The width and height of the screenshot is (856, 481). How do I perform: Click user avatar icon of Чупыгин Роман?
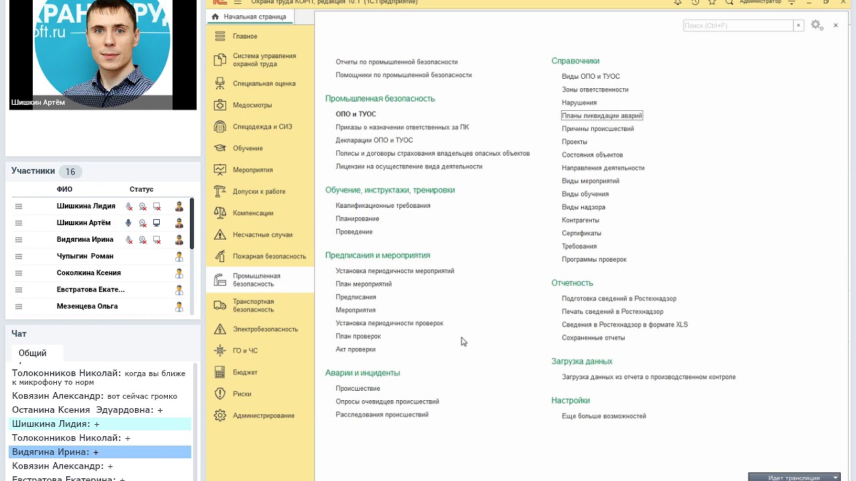[179, 257]
